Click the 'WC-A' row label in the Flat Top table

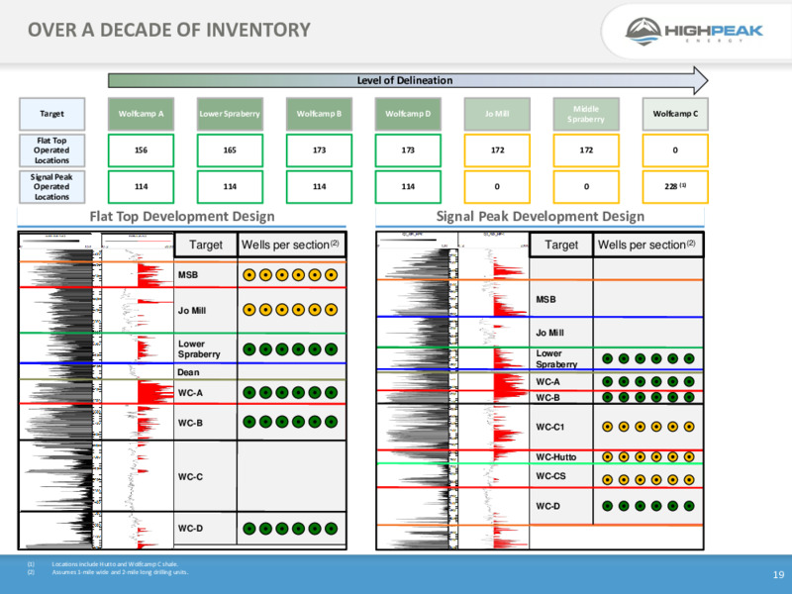tap(190, 393)
